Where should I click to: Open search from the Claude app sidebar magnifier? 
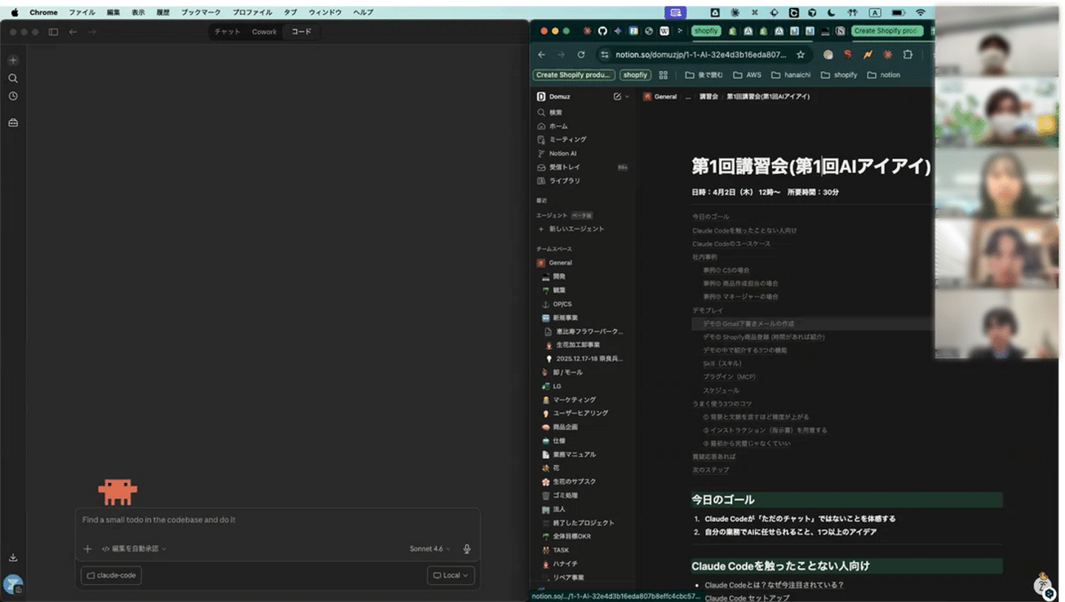pos(13,78)
